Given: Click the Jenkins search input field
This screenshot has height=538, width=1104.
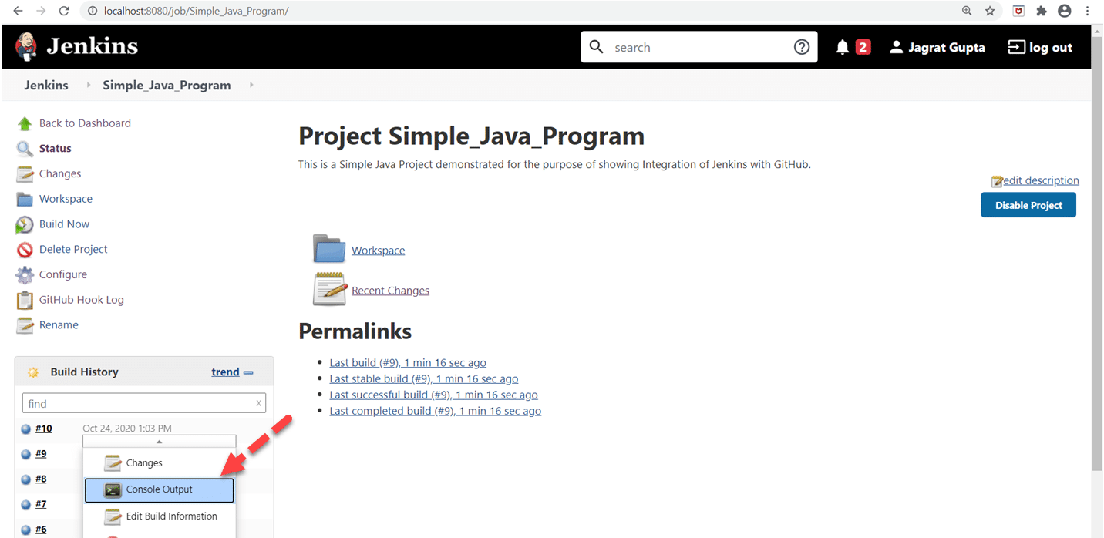Looking at the screenshot, I should [699, 47].
